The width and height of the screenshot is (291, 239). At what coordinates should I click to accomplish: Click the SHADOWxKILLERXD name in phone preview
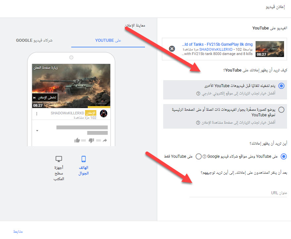click(67, 113)
